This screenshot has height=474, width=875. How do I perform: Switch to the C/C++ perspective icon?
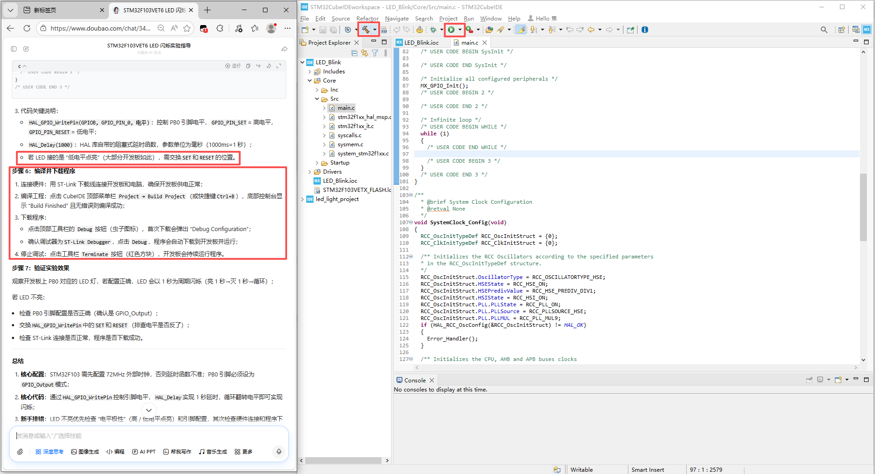coord(856,30)
